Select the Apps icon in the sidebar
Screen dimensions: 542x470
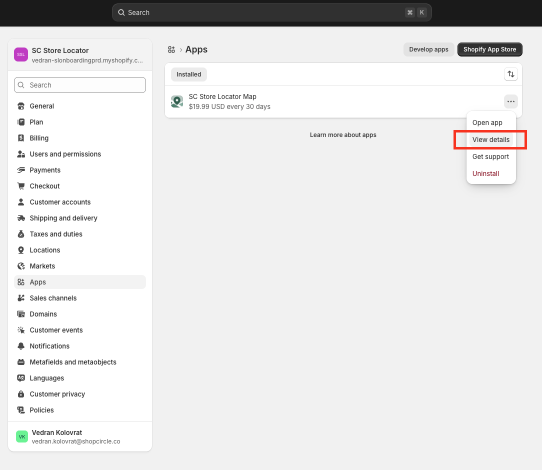[x=21, y=282]
